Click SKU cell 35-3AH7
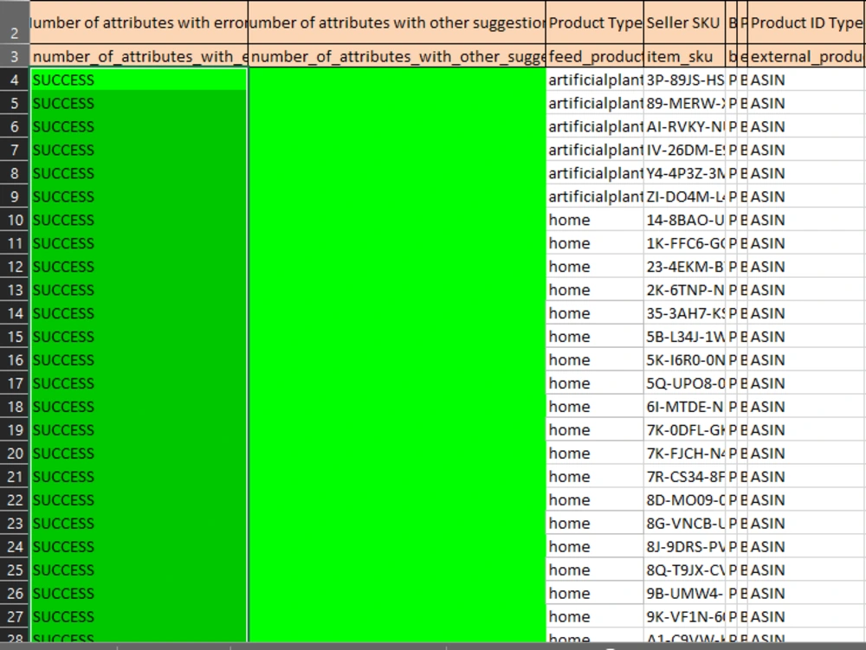 tap(684, 313)
